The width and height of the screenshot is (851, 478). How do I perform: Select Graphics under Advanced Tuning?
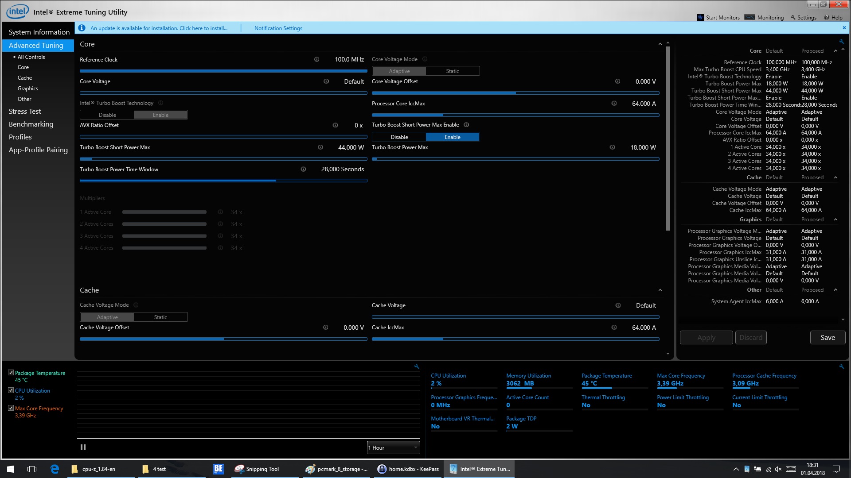click(27, 89)
